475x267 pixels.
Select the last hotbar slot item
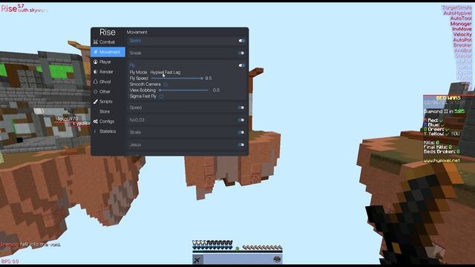click(277, 259)
